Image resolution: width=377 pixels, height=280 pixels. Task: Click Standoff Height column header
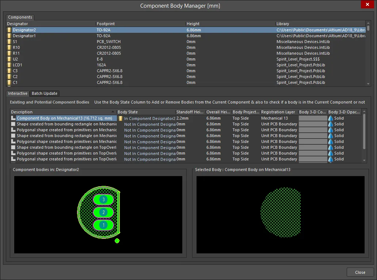190,112
